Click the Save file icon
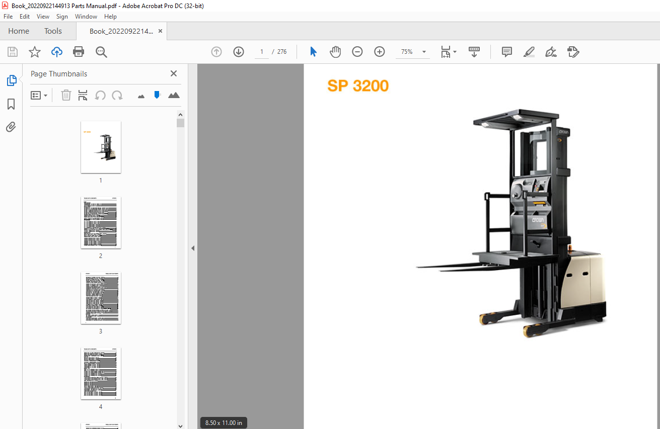The width and height of the screenshot is (660, 429). (13, 52)
